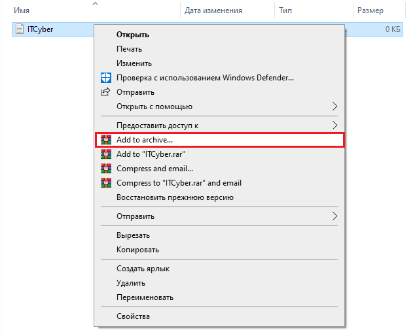Click WinRAR icon by Compress to "ITCyber.rar" and email

[105, 183]
